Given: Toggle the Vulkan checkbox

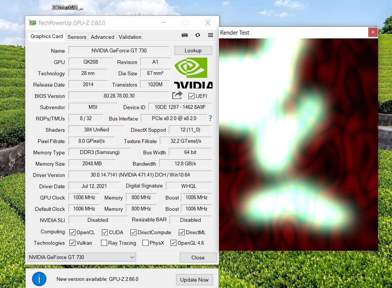Looking at the screenshot, I should tap(72, 243).
